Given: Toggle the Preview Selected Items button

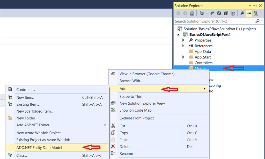Looking at the screenshot, I should pos(249,13).
